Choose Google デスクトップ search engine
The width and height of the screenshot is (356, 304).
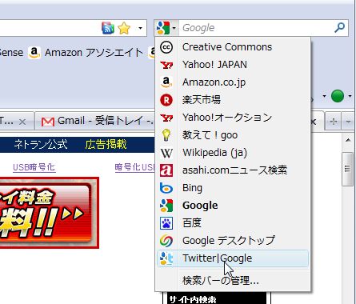pyautogui.click(x=233, y=241)
